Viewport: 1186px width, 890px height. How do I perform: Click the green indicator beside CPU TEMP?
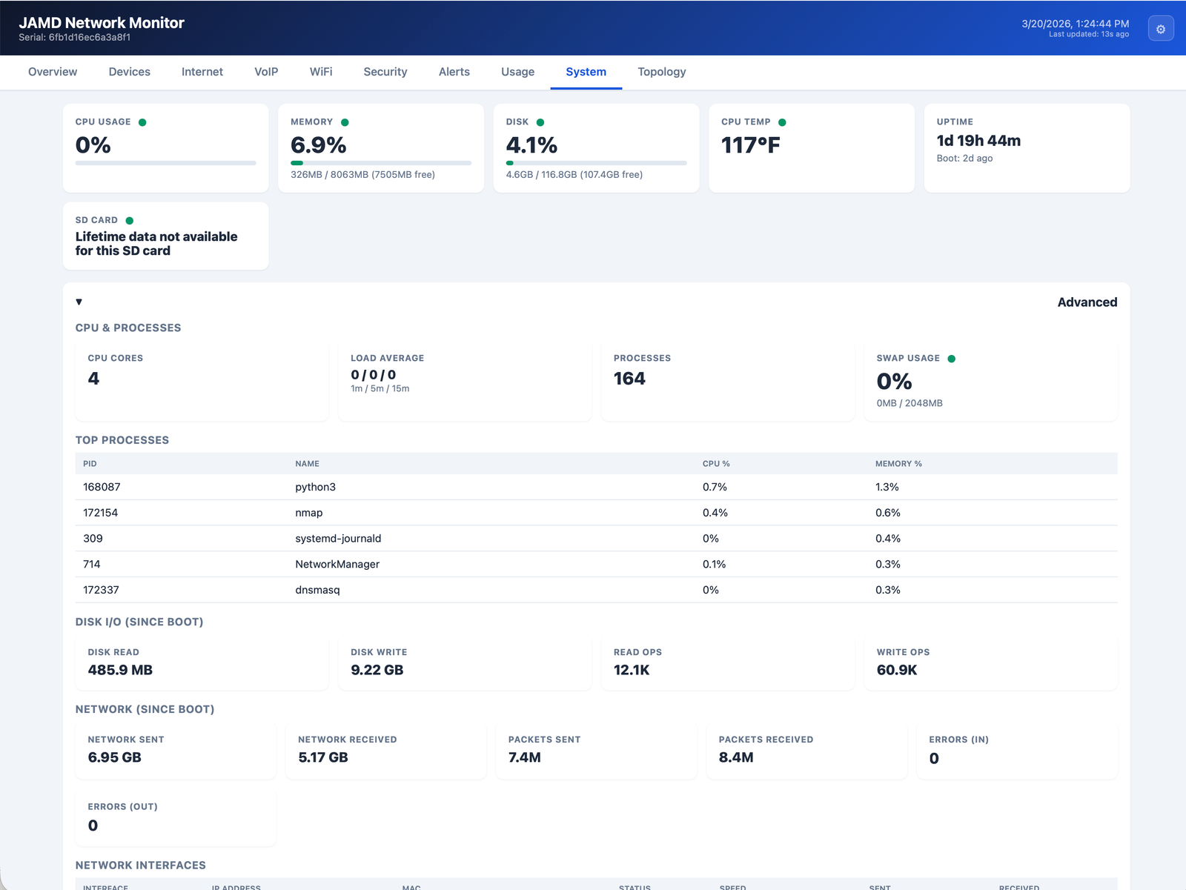coord(782,121)
